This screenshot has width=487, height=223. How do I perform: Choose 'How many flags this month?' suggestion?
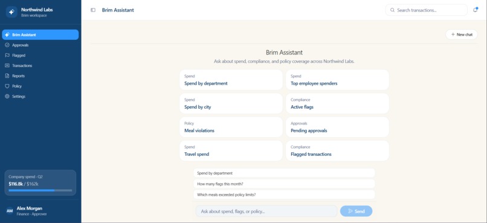[x=284, y=184]
